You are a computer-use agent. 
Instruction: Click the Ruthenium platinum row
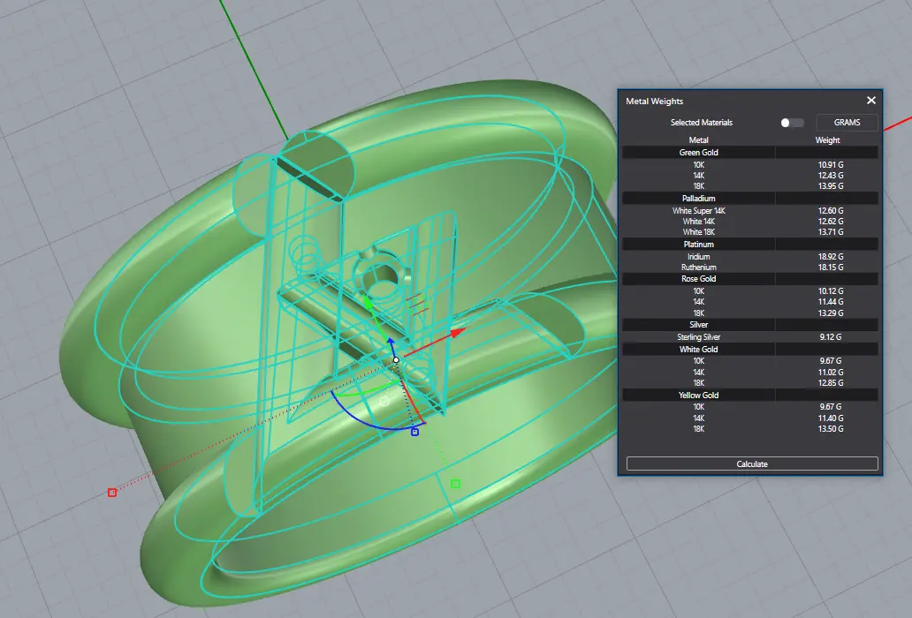pos(698,268)
